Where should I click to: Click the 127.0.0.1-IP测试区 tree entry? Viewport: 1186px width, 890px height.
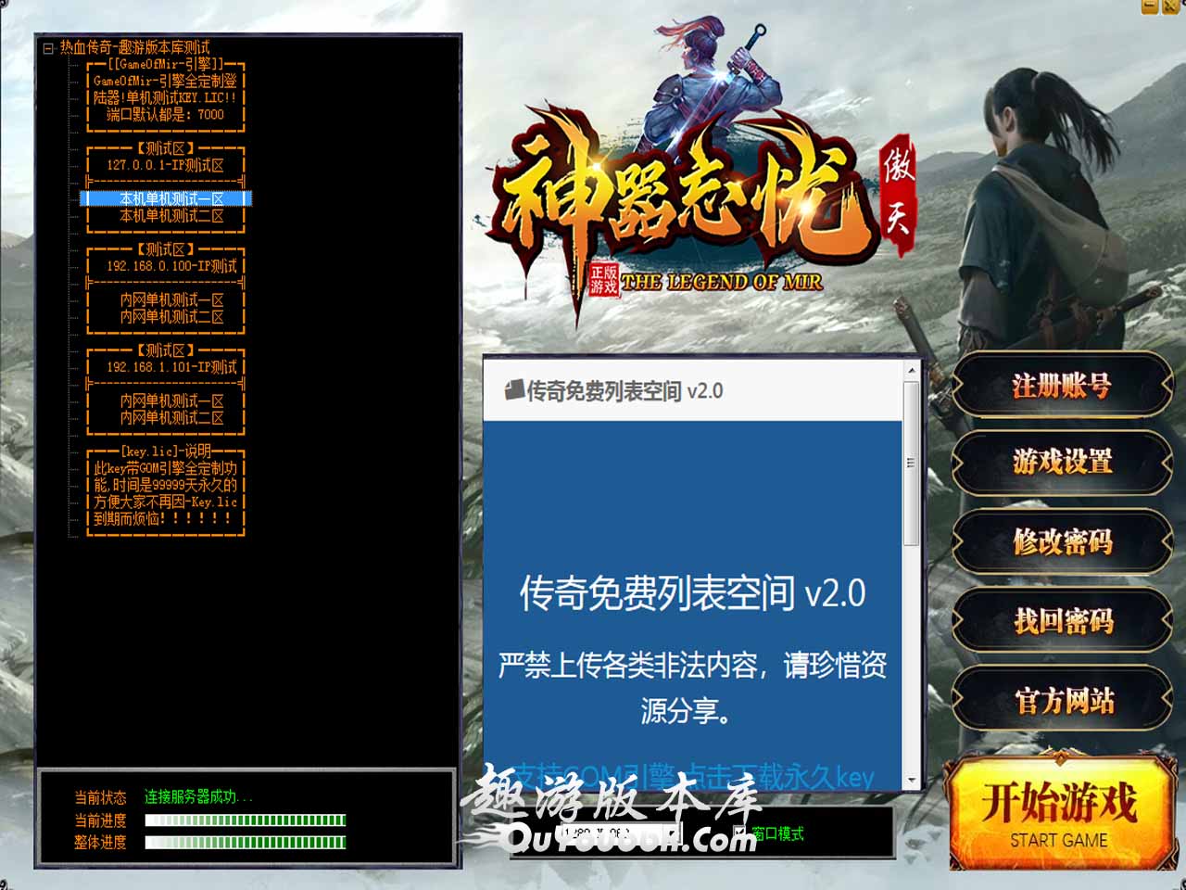pos(165,165)
